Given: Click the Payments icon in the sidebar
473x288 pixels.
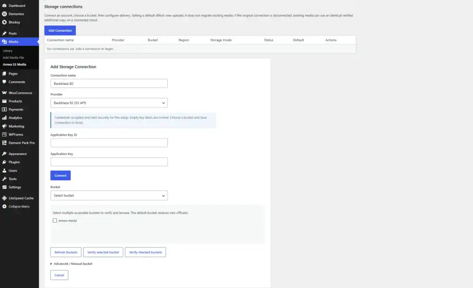Looking at the screenshot, I should tap(4, 109).
